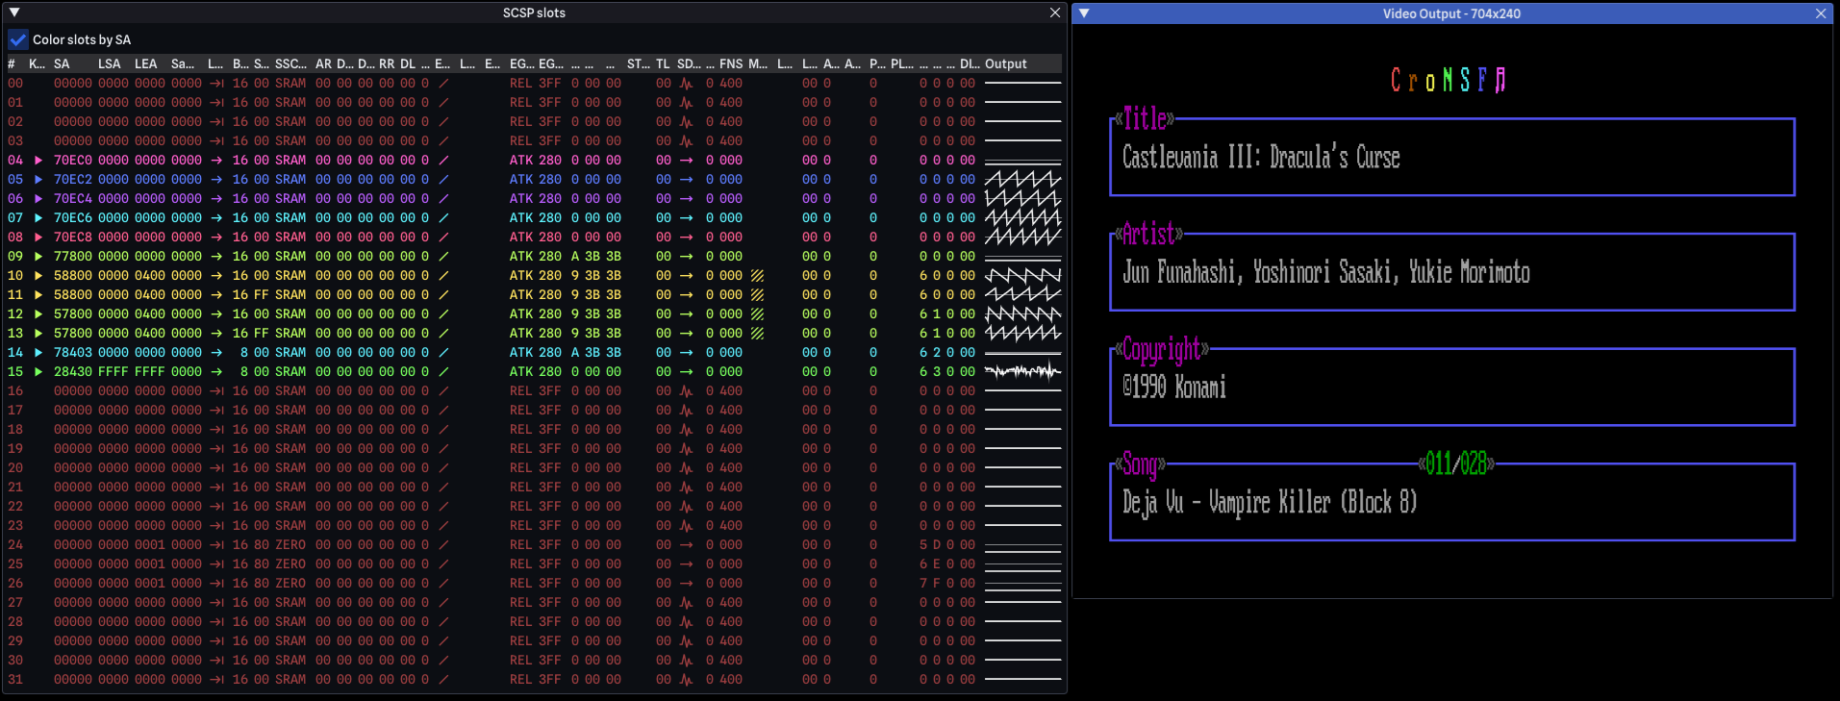This screenshot has width=1840, height=701.
Task: Close the Video Output window
Action: coord(1821,13)
